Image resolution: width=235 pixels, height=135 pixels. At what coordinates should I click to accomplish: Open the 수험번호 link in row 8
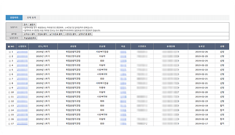(x=22, y=83)
